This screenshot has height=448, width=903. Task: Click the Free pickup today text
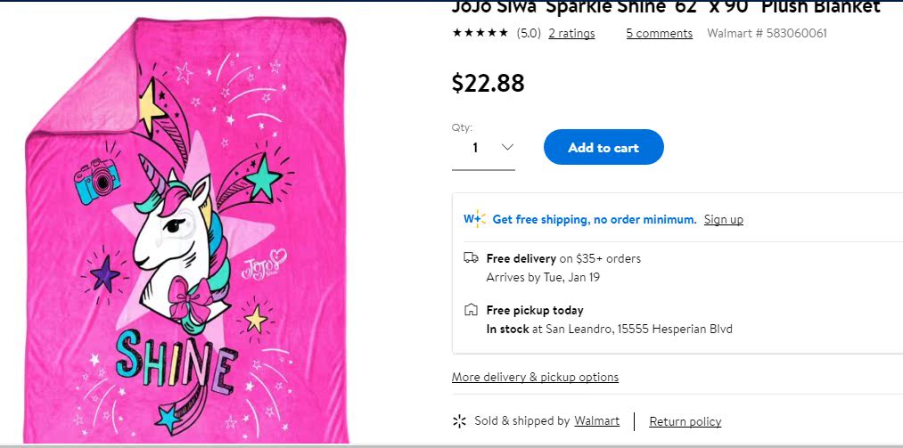click(x=535, y=310)
